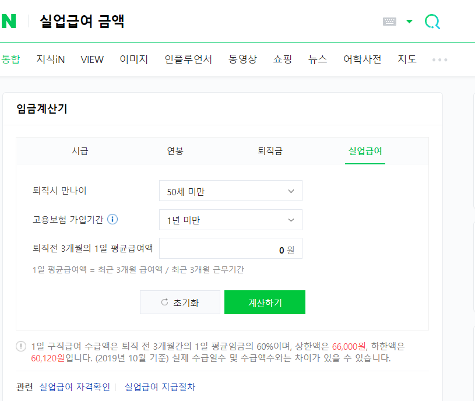475x401 pixels.
Task: Click the daily average wage input field
Action: pos(230,248)
